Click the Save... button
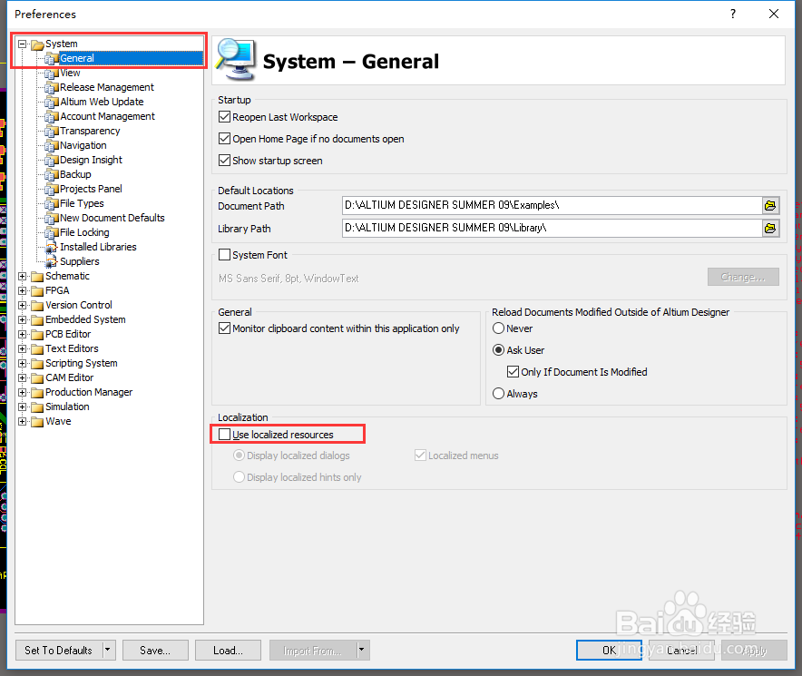Image resolution: width=802 pixels, height=676 pixels. pyautogui.click(x=155, y=650)
